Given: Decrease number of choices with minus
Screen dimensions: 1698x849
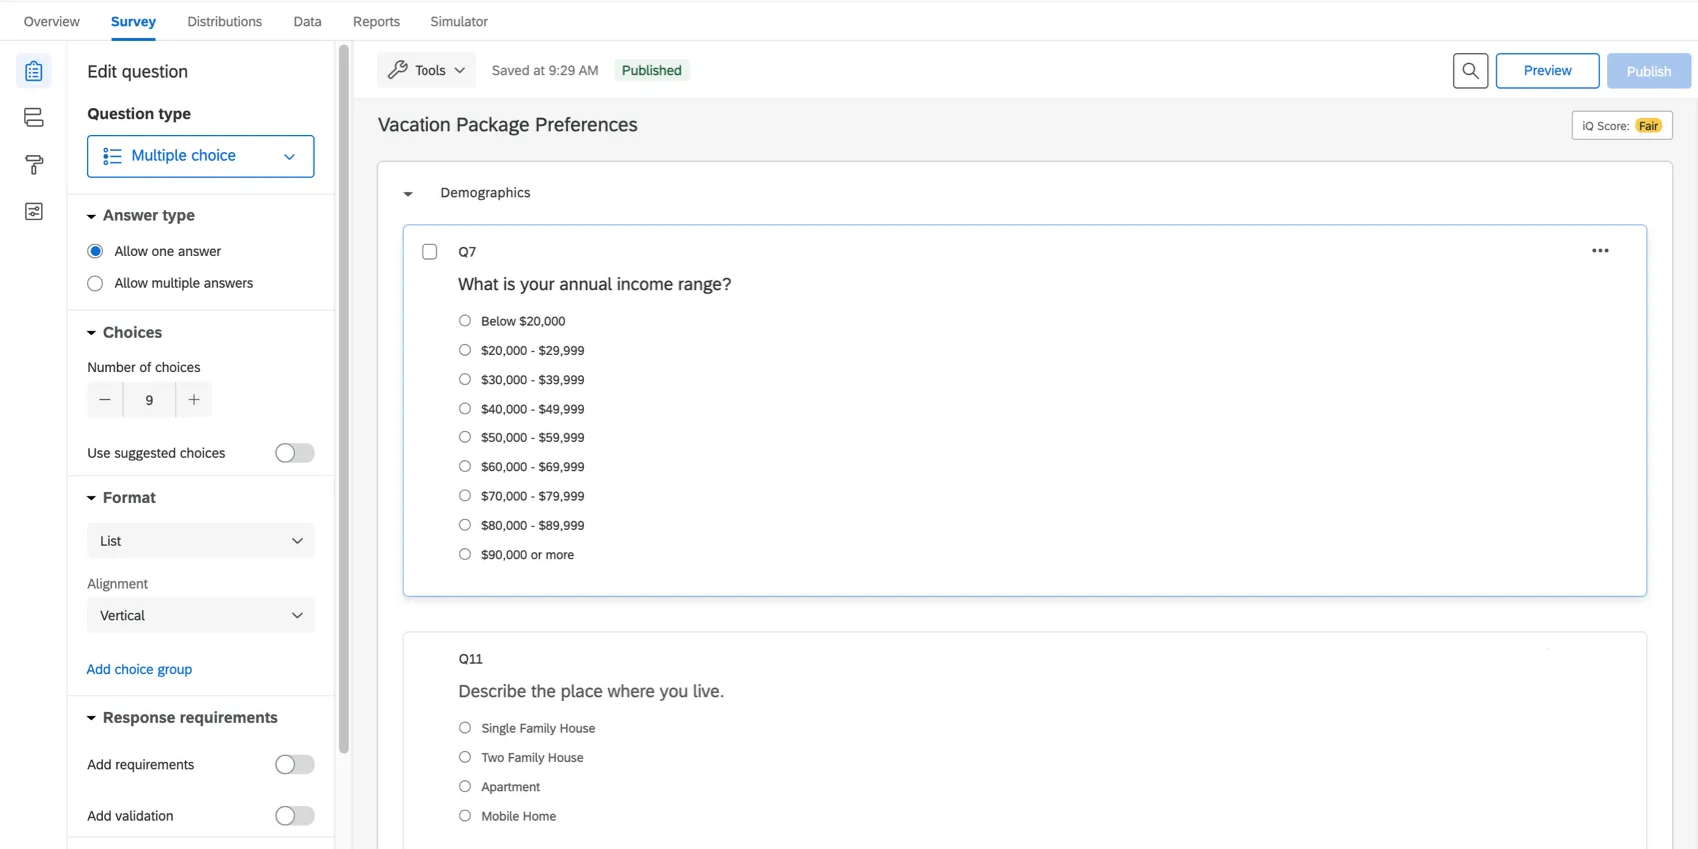Looking at the screenshot, I should coord(105,400).
